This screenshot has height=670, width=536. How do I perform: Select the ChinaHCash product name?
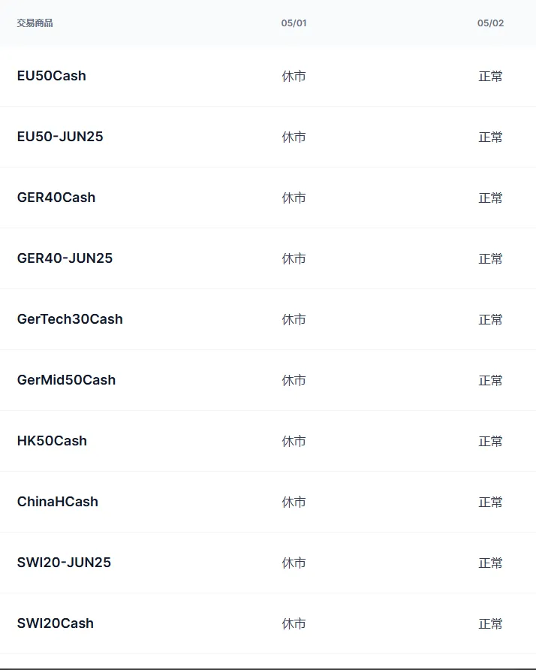57,502
